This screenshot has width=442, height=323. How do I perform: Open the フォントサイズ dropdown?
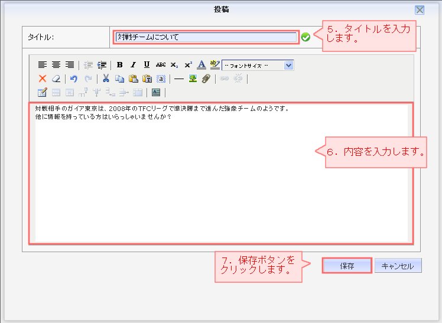258,66
